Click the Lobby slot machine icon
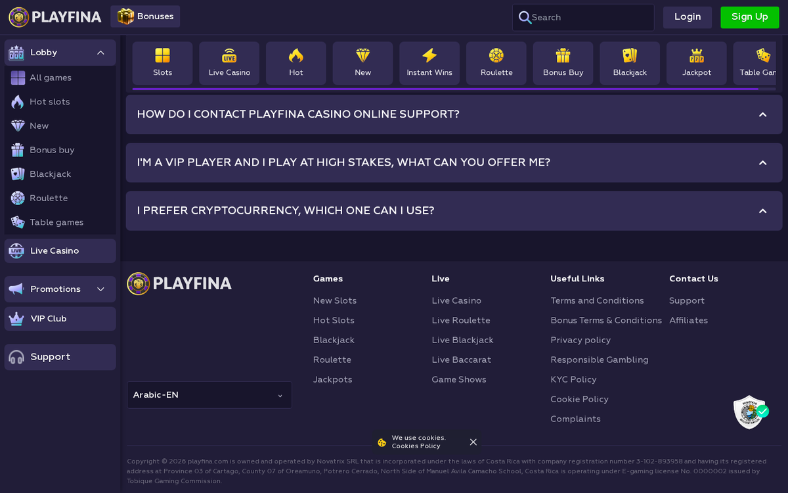788x493 pixels. click(x=16, y=53)
